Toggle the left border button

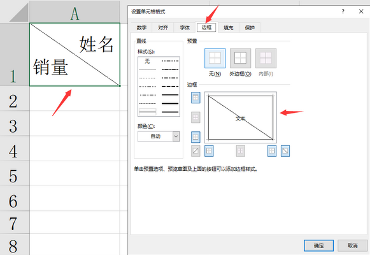[x=209, y=151]
